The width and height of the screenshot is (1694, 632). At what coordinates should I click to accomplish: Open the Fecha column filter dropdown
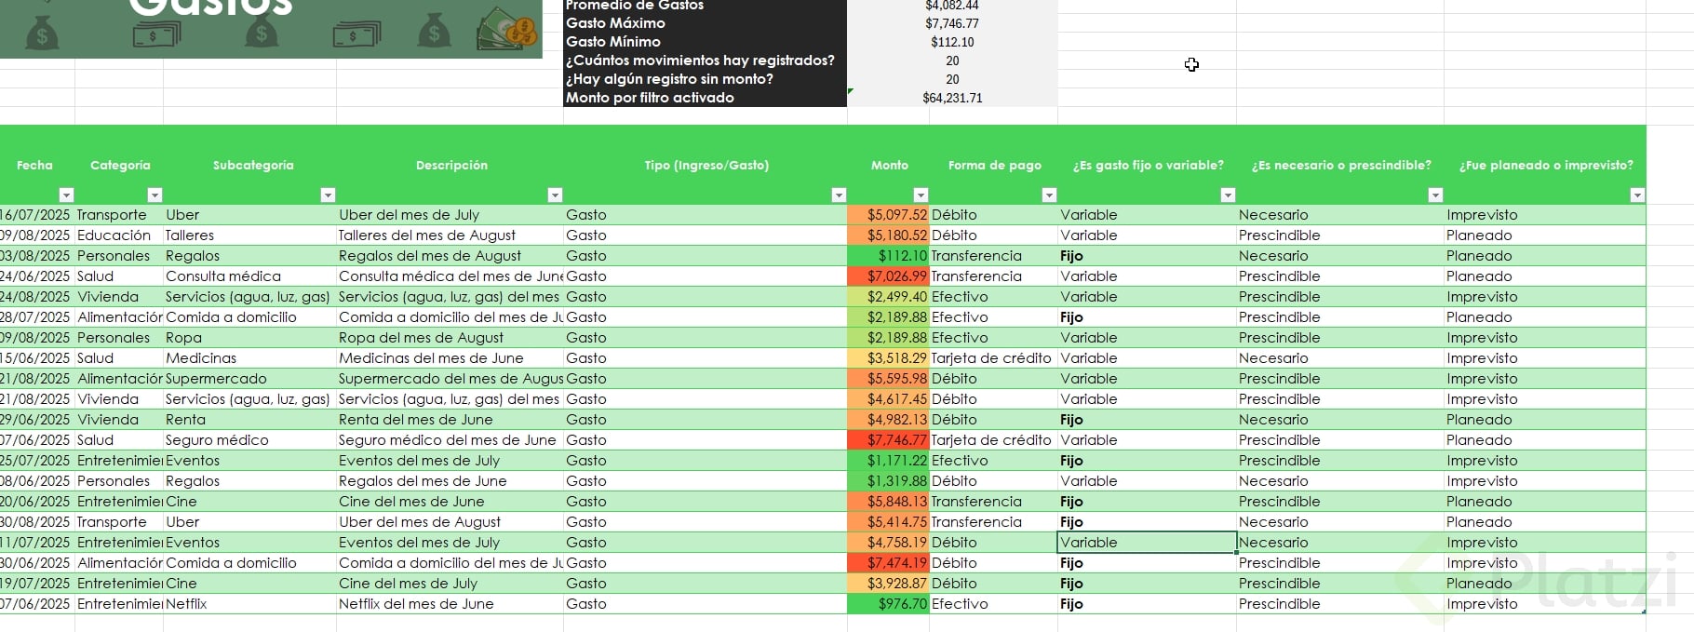coord(66,195)
